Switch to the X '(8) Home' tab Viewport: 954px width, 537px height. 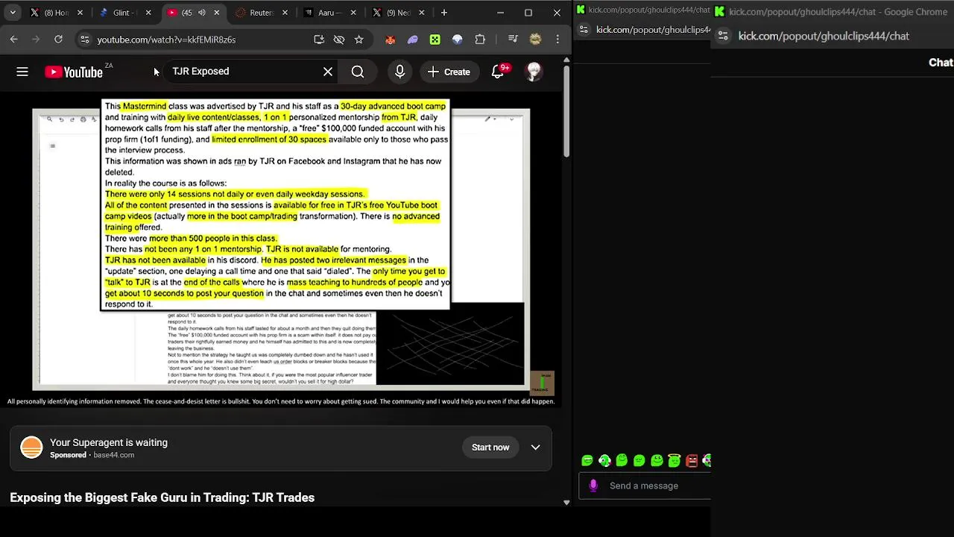(x=56, y=13)
